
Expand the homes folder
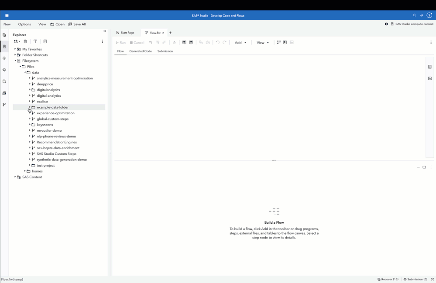[x=25, y=171]
